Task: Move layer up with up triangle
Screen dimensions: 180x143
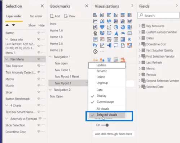Action: click(x=7, y=25)
